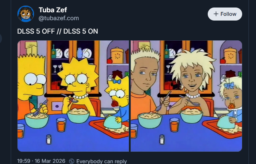Click the @tubazef.com handle
This screenshot has height=164, width=256.
point(59,18)
